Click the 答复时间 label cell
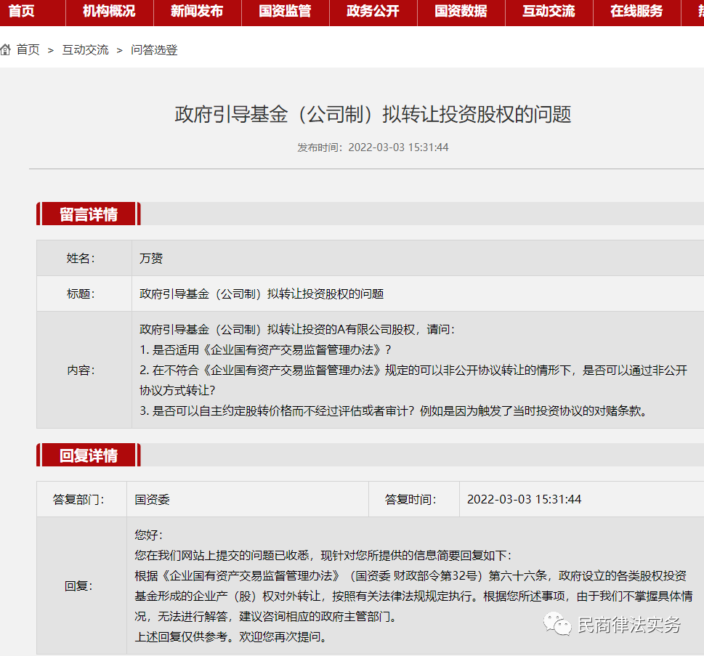The image size is (704, 656). (x=414, y=499)
